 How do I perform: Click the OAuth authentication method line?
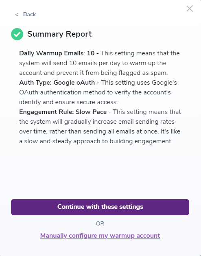pyautogui.click(x=95, y=92)
